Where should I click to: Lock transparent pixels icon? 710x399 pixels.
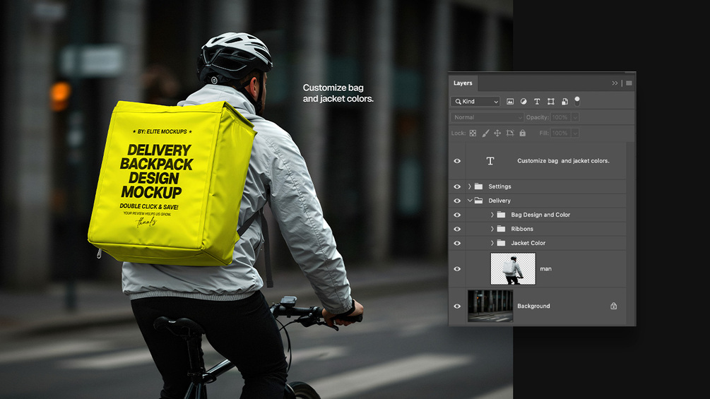pos(473,133)
